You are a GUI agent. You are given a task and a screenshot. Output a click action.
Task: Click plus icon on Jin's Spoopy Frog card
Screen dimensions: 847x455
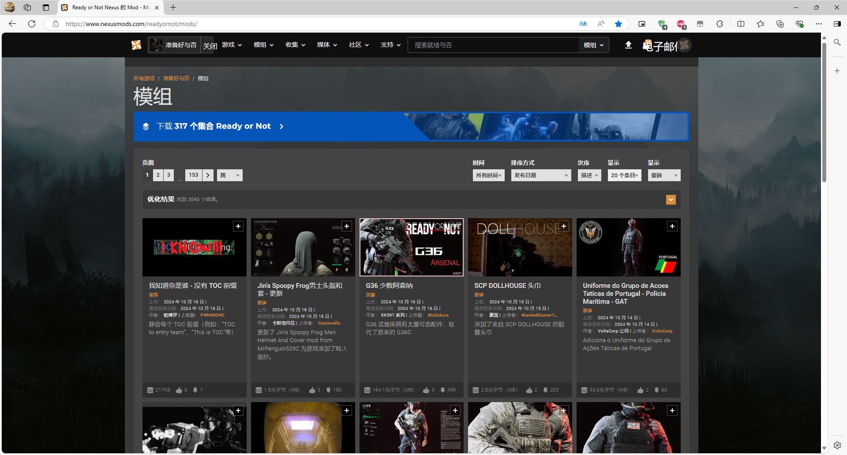click(x=347, y=226)
